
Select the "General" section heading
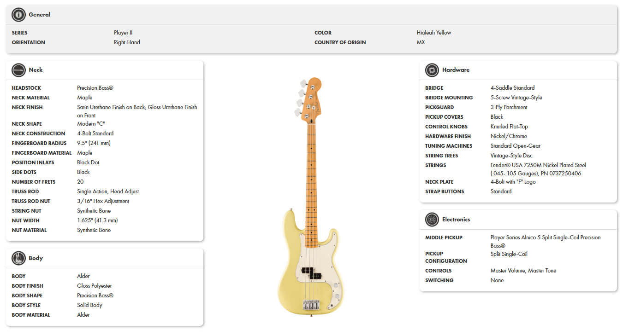pyautogui.click(x=40, y=15)
